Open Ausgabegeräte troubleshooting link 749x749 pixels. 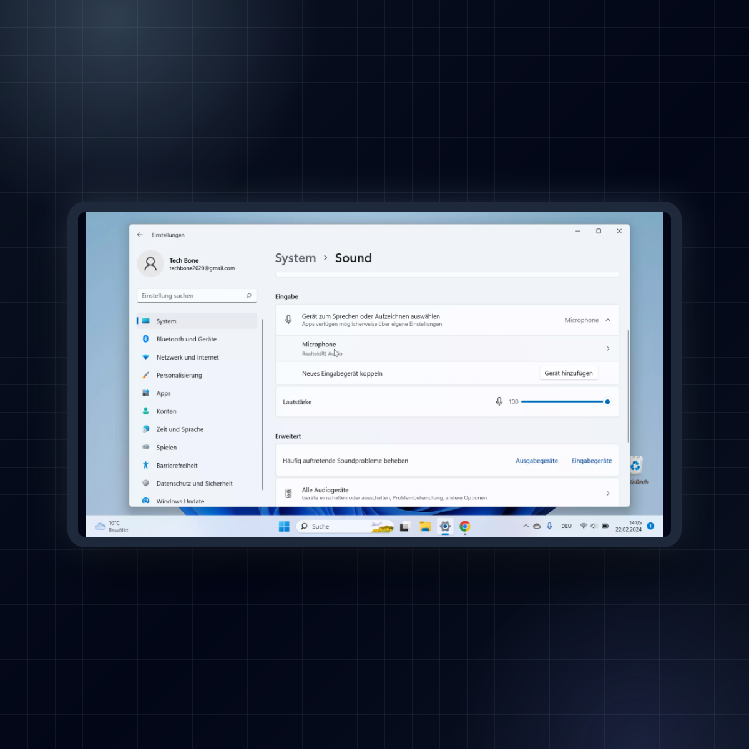pos(537,461)
